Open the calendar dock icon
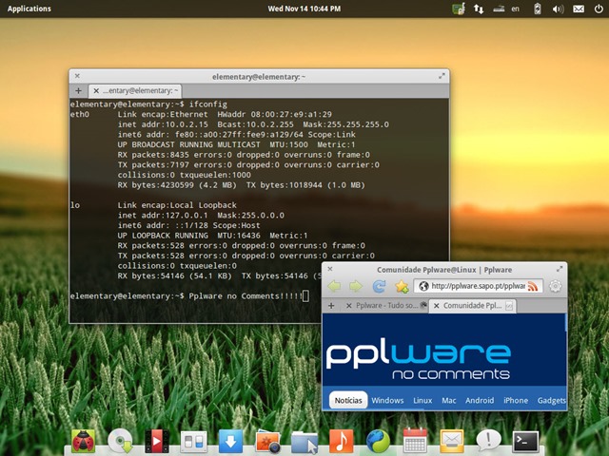This screenshot has width=609, height=456. tap(415, 441)
